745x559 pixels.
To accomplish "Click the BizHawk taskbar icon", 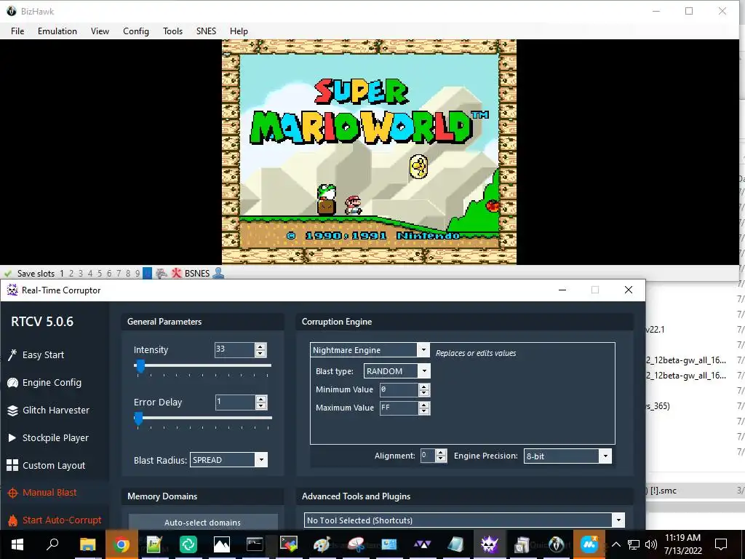I will [556, 544].
